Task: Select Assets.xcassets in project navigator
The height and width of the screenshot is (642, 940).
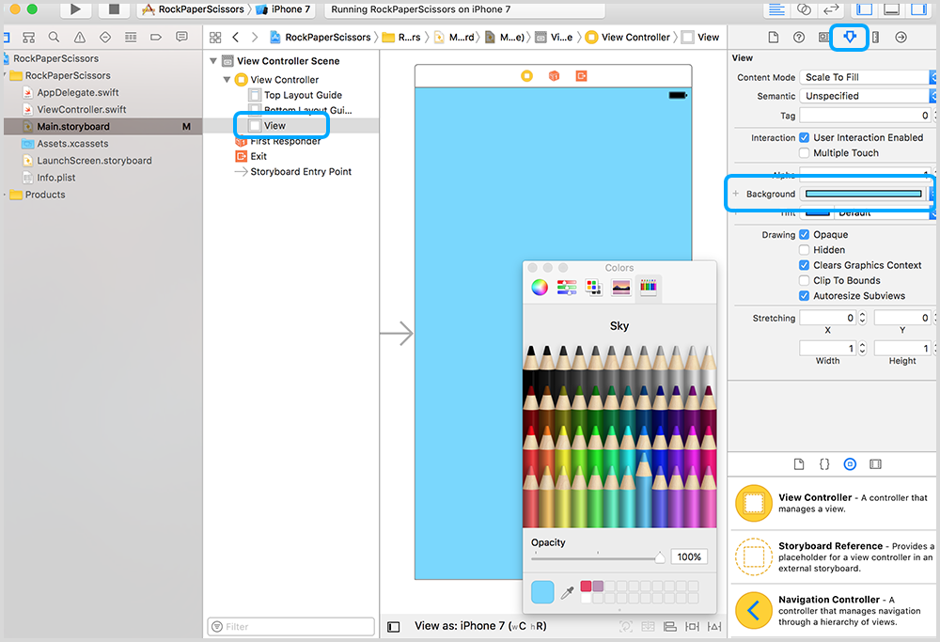Action: pyautogui.click(x=72, y=143)
